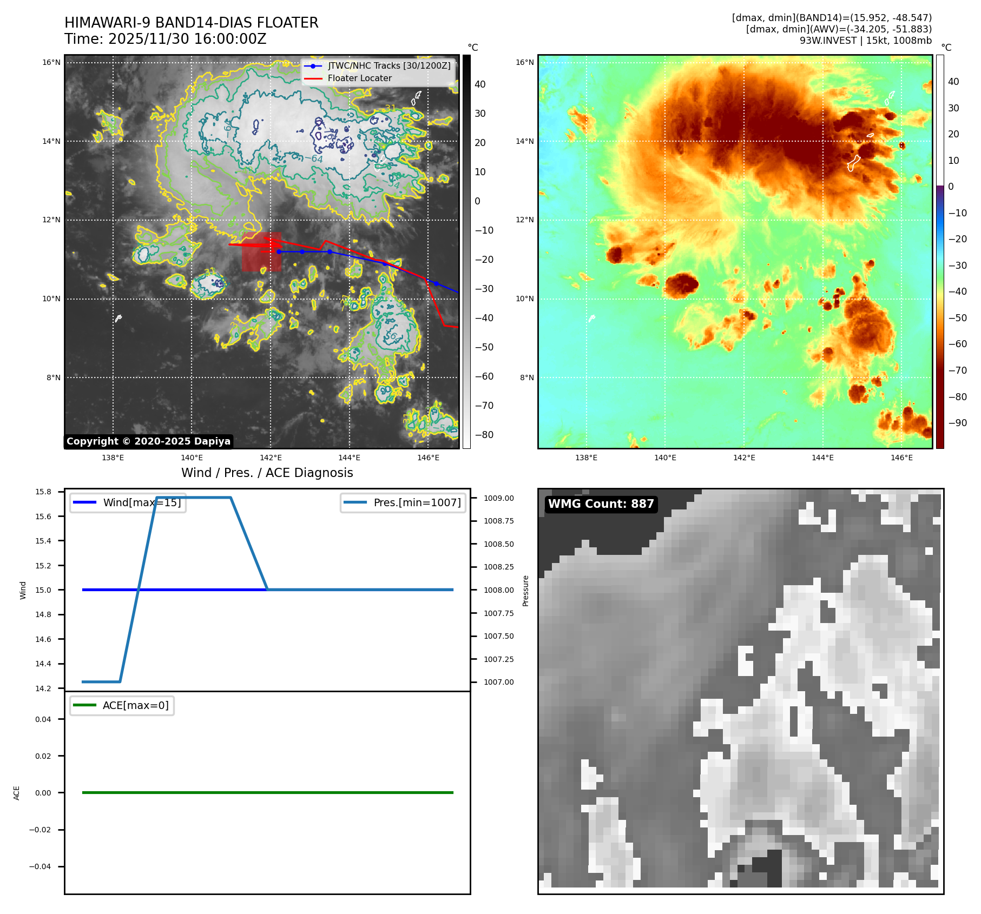The image size is (981, 914).
Task: Click the westernmost blue JTWC track point
Action: point(279,251)
